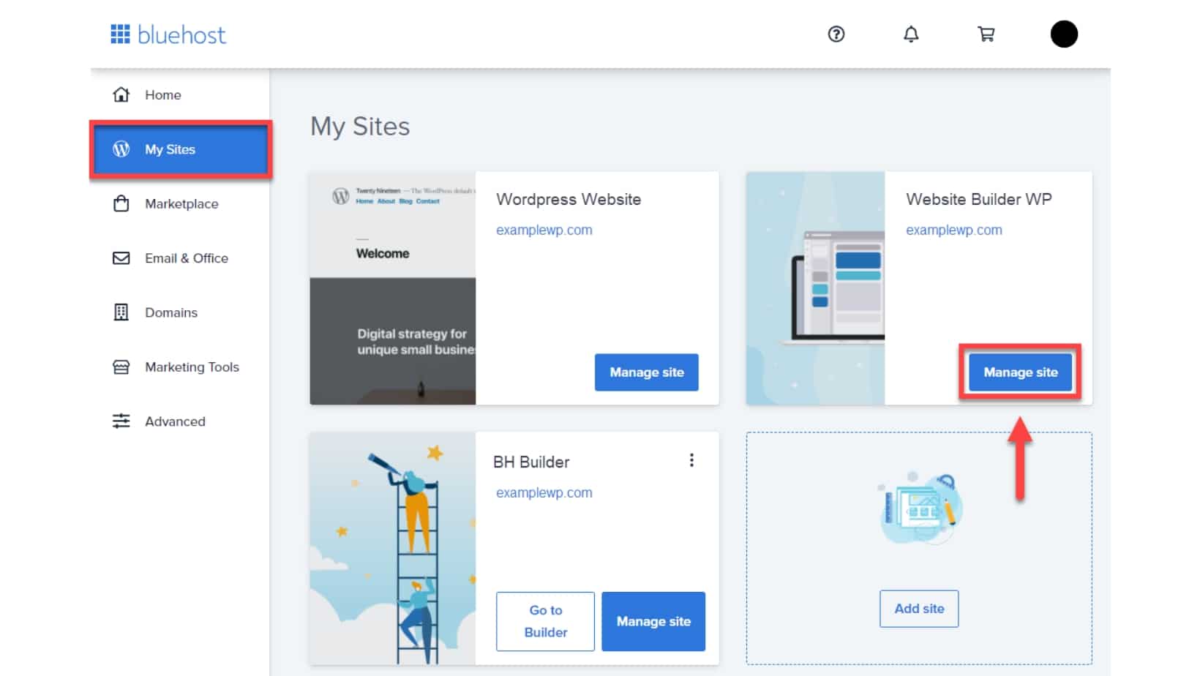Click Go to Builder for BH Builder
Viewport: 1200px width, 676px height.
pyautogui.click(x=545, y=621)
